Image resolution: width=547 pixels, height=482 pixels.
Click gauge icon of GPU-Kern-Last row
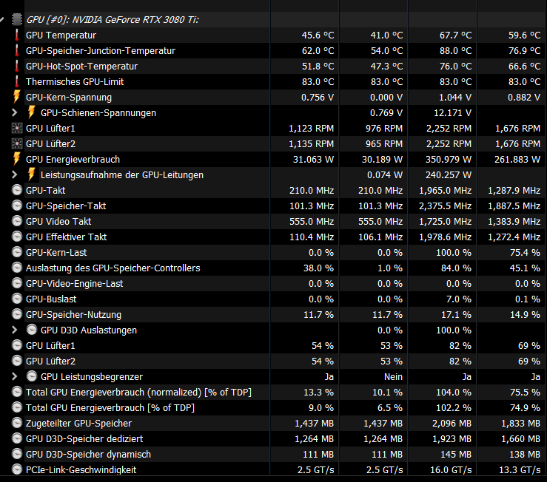17,252
